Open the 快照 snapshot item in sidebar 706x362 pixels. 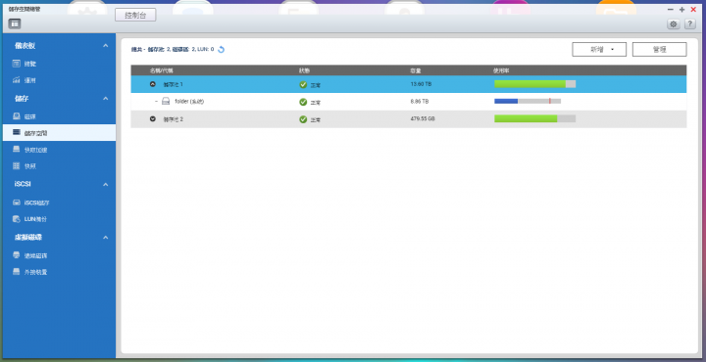[x=59, y=166]
